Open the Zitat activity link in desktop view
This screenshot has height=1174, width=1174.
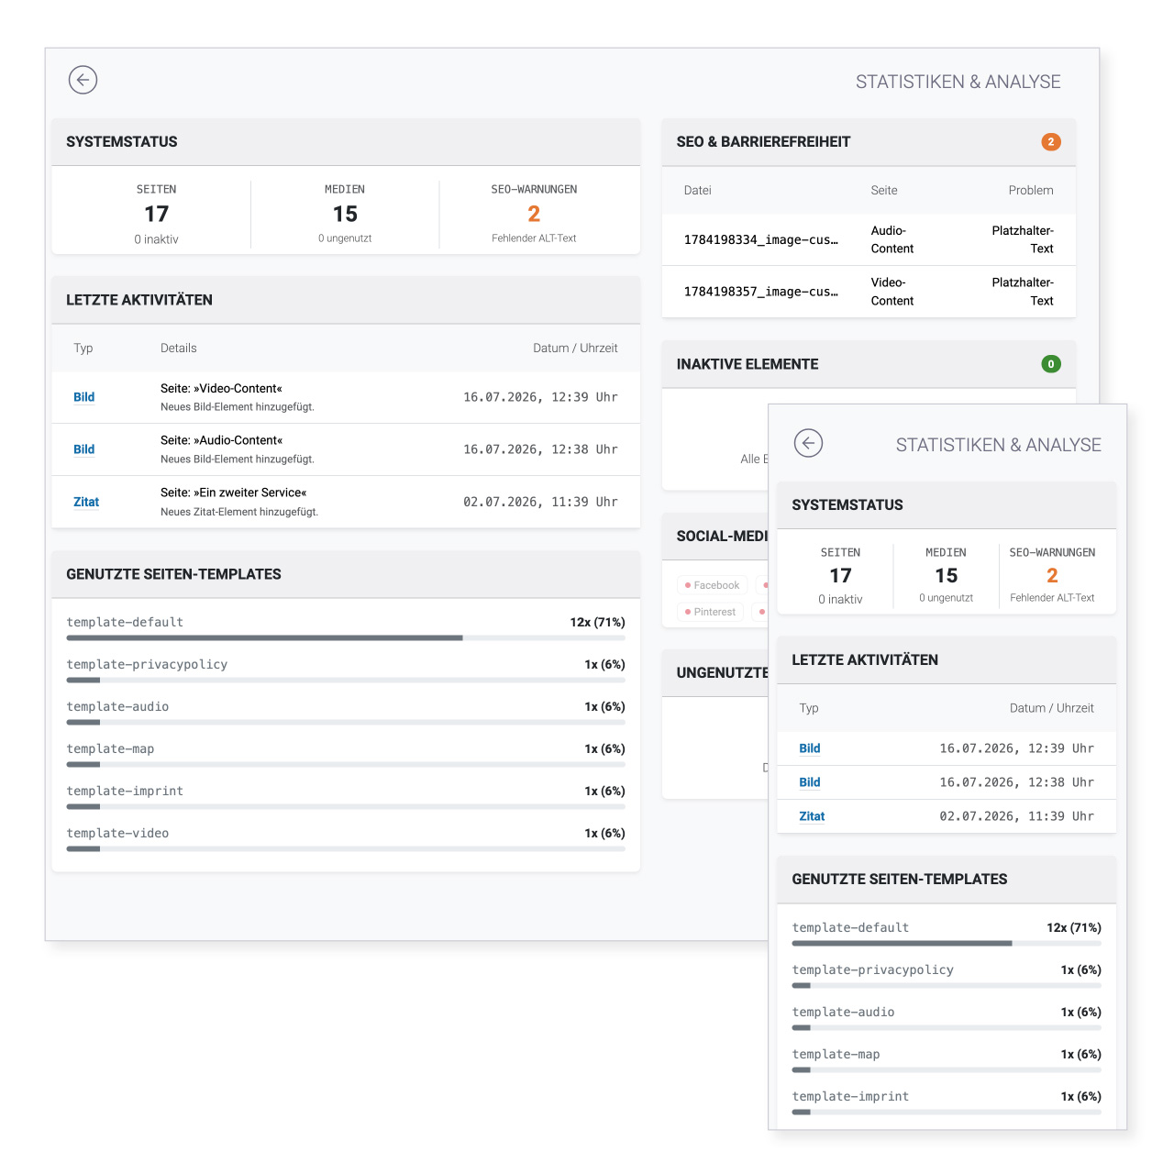click(86, 502)
